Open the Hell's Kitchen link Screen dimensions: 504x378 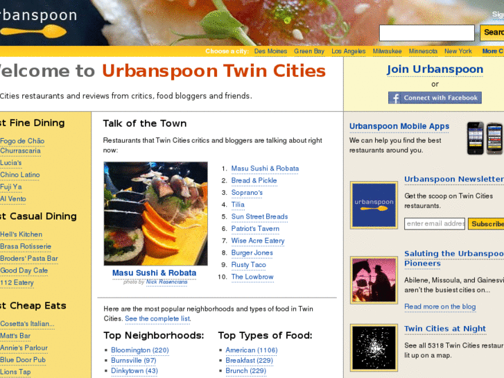point(21,234)
